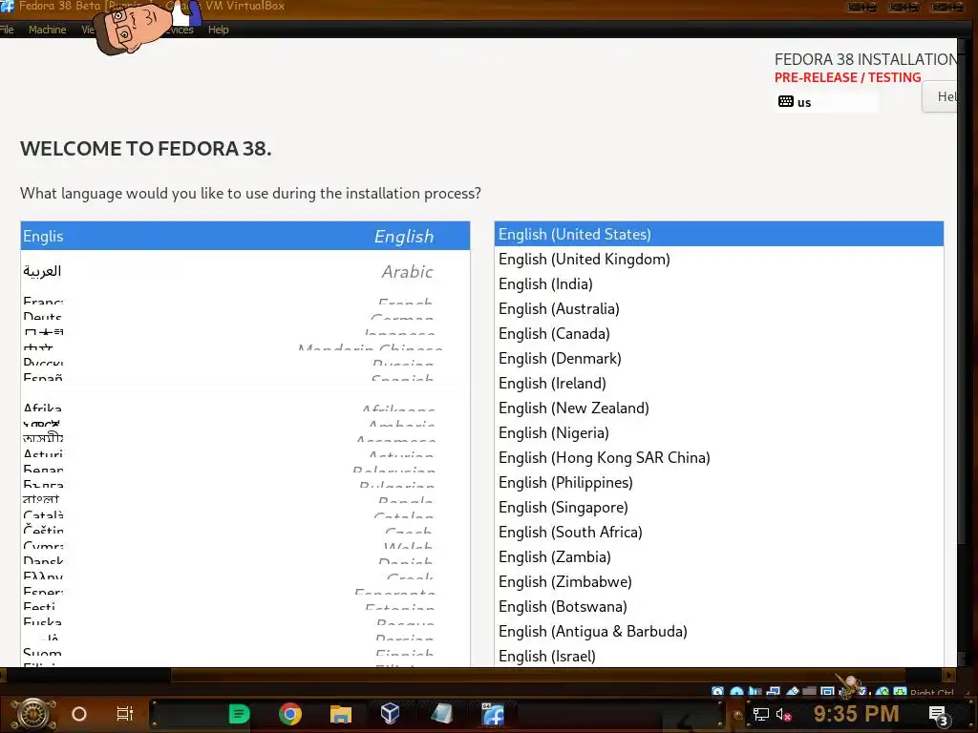The height and width of the screenshot is (733, 978).
Task: Click the Windows Start button in taskbar
Action: click(32, 714)
